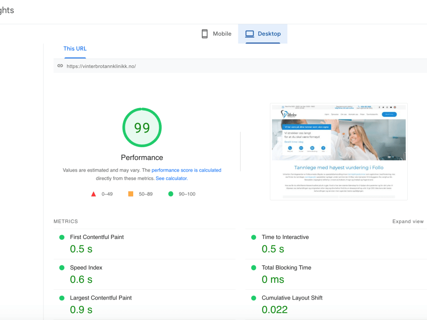Screen dimensions: 427x320
Task: Open the This URL tab
Action: point(75,49)
